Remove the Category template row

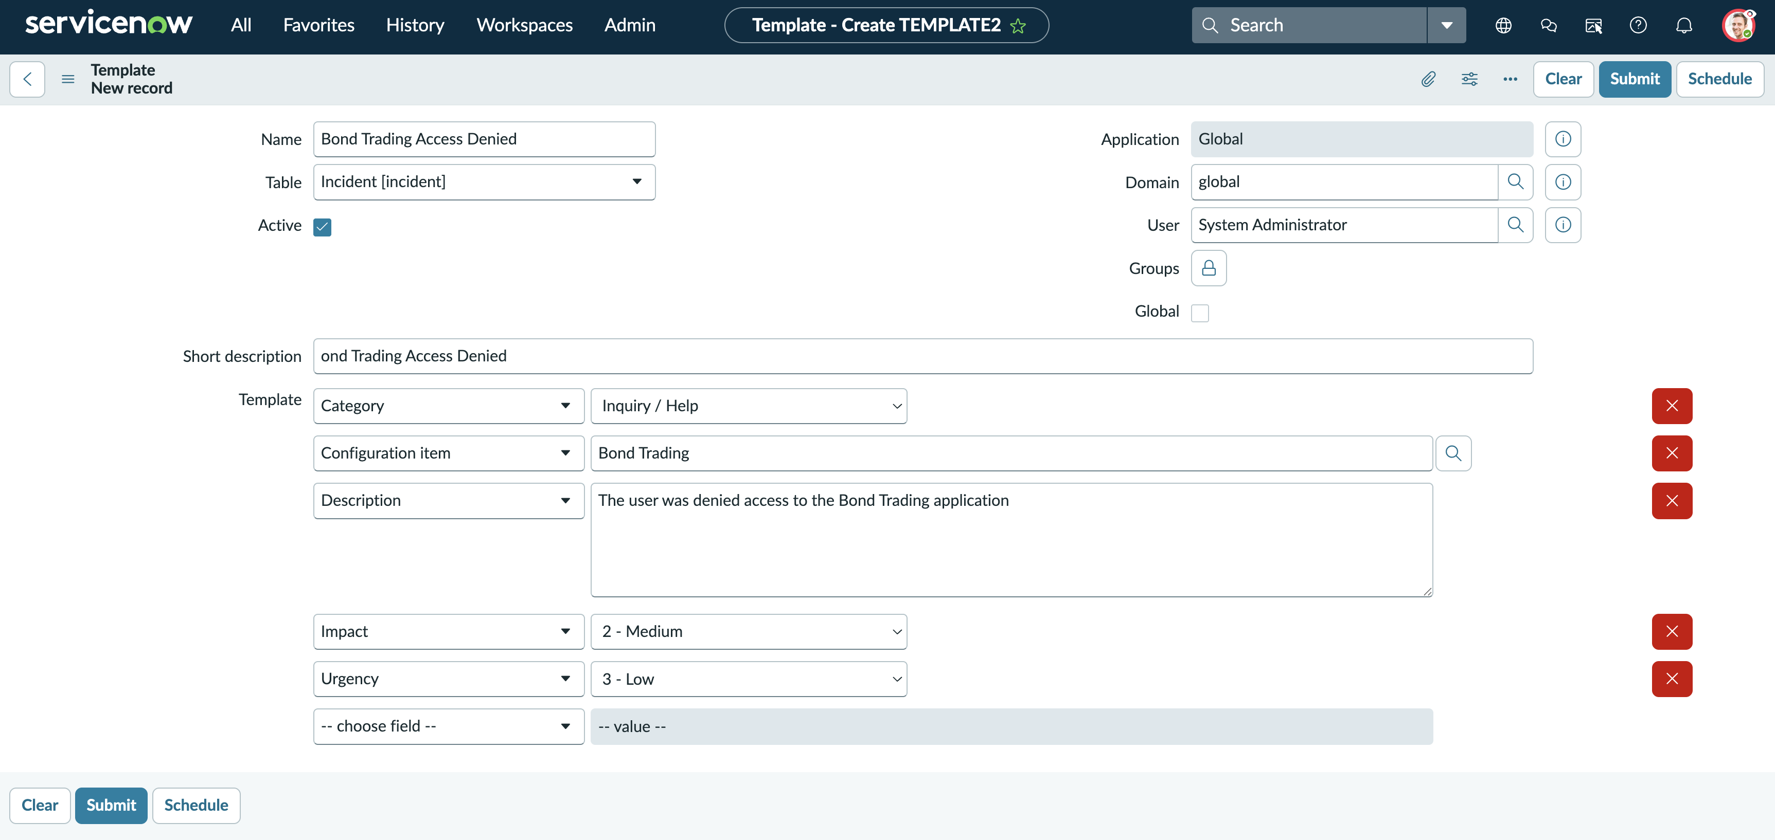point(1672,406)
